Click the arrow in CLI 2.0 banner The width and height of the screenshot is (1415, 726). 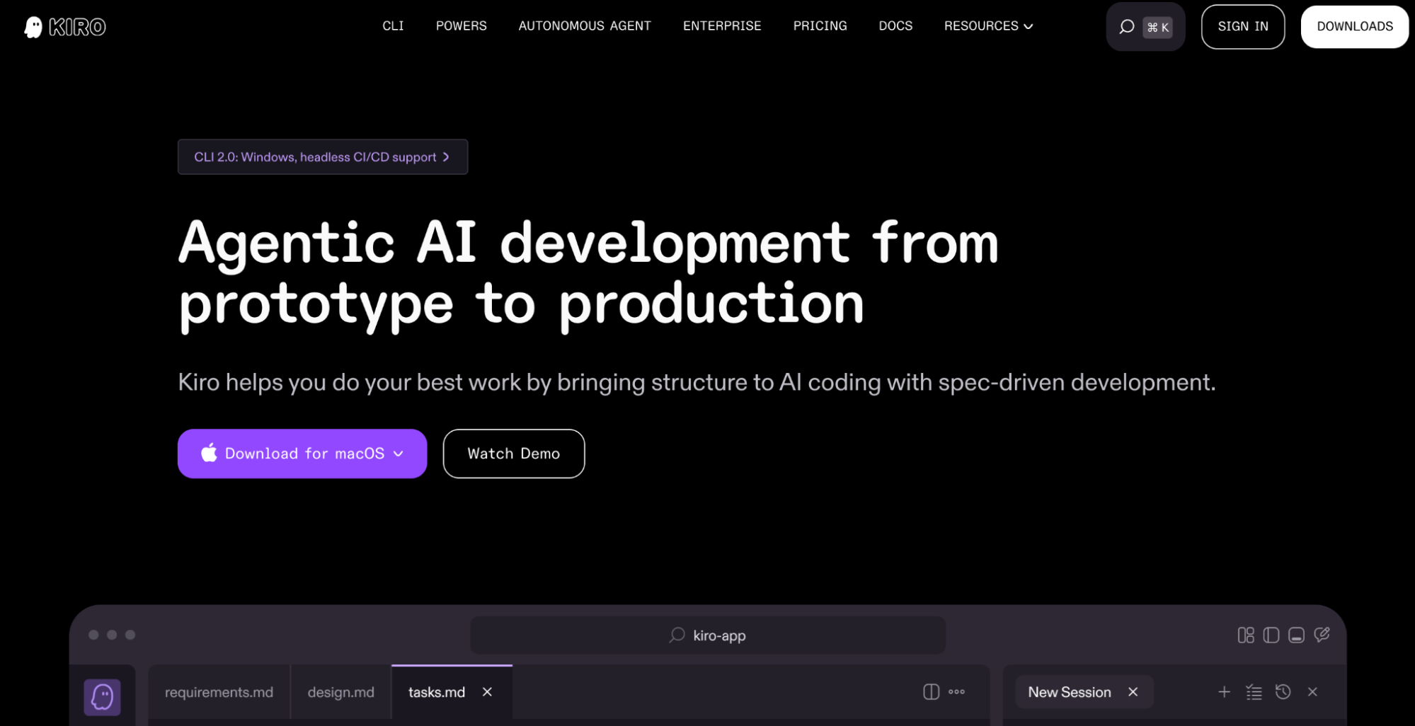pos(446,156)
